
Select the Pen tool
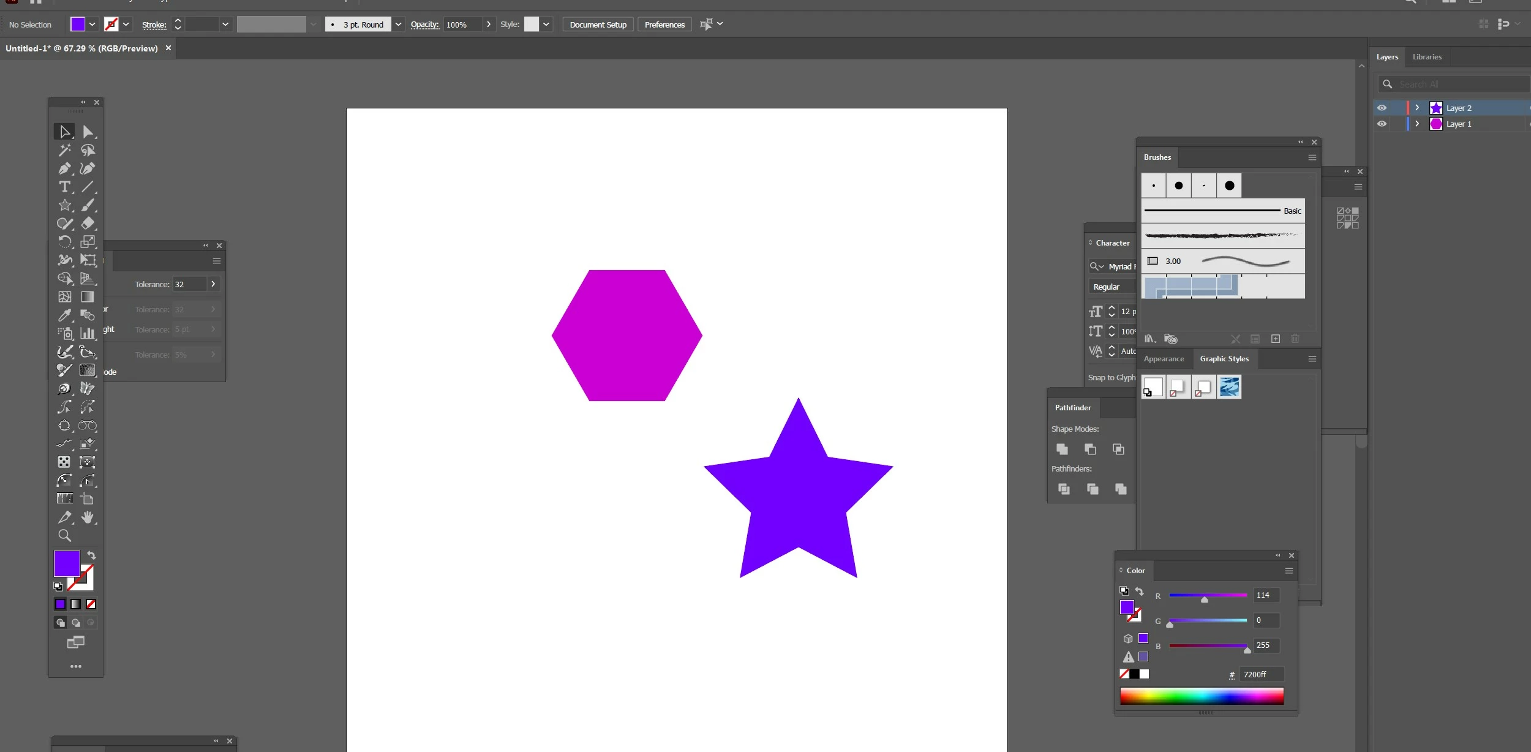(x=64, y=168)
